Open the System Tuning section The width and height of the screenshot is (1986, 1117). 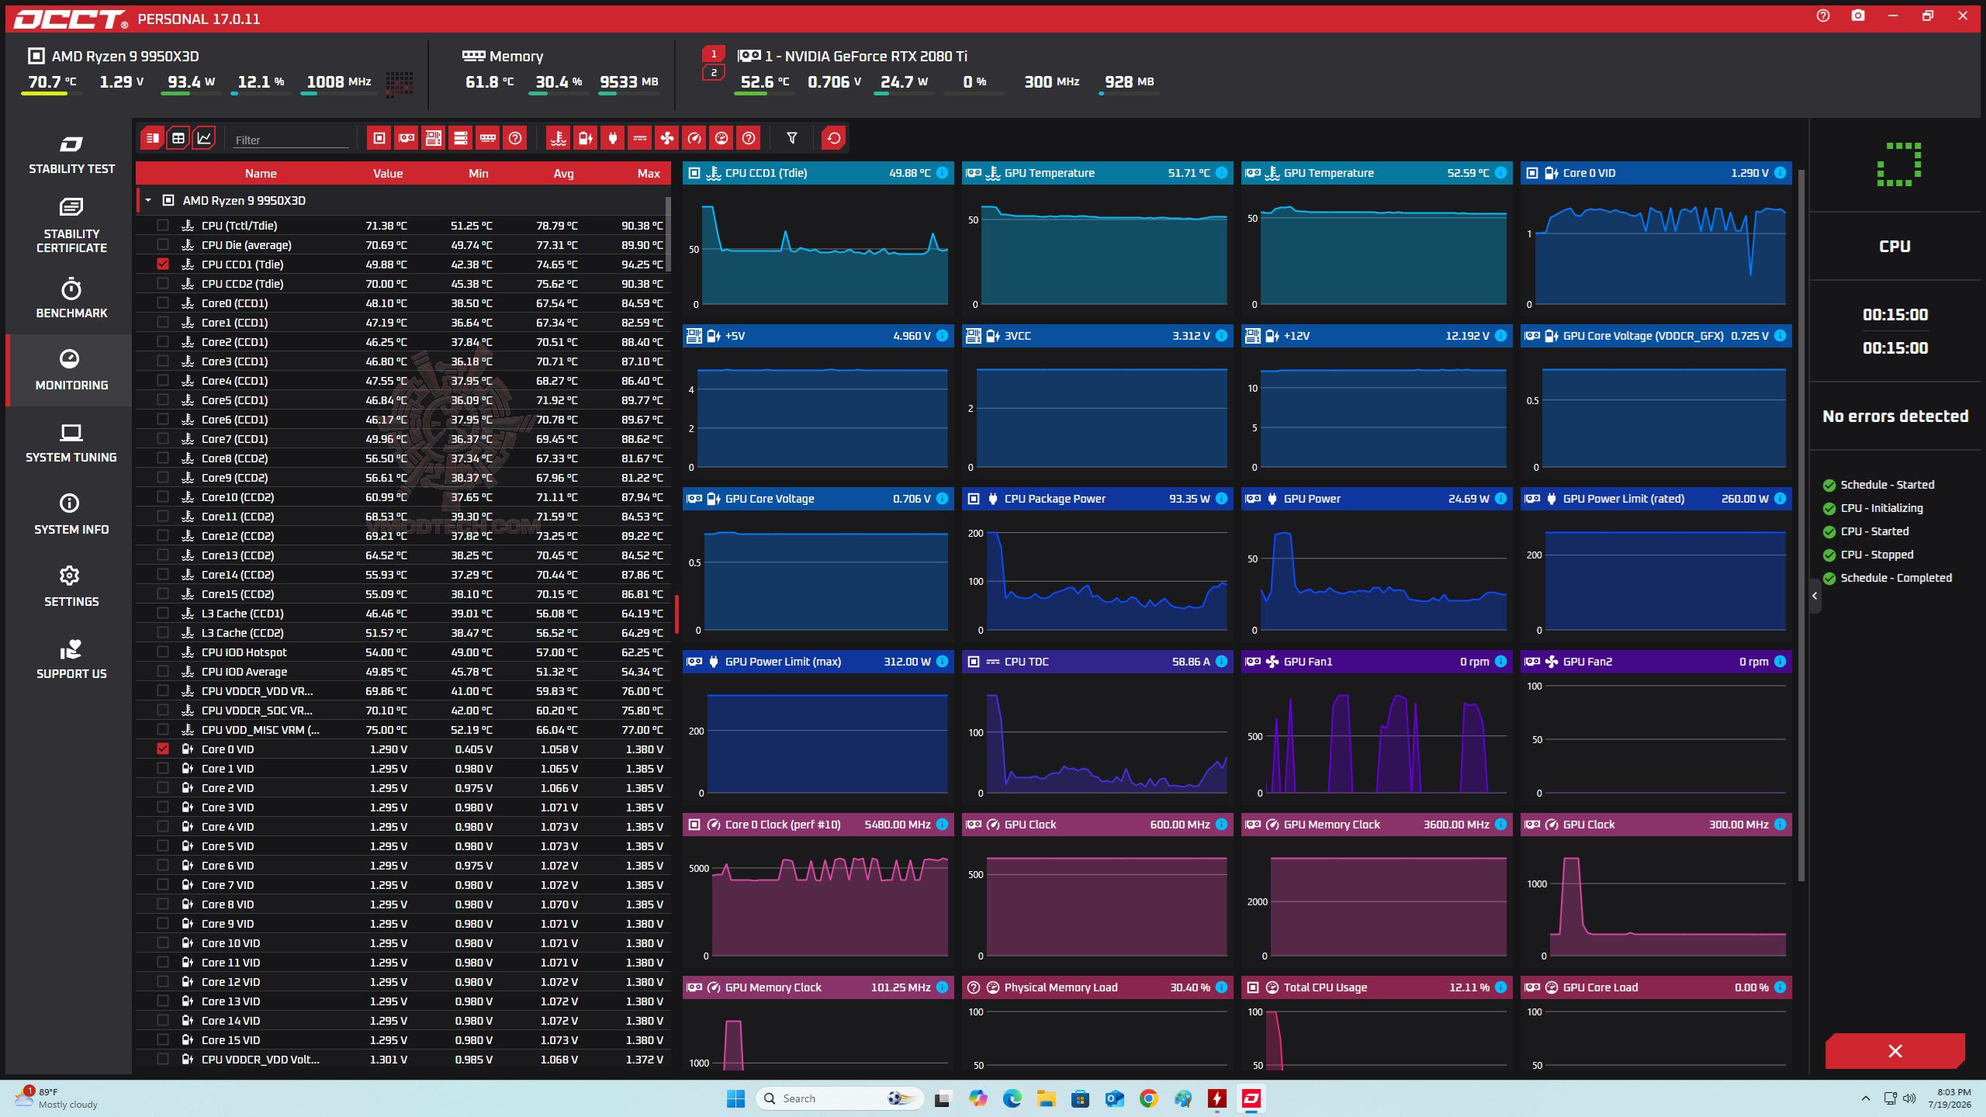click(x=71, y=443)
